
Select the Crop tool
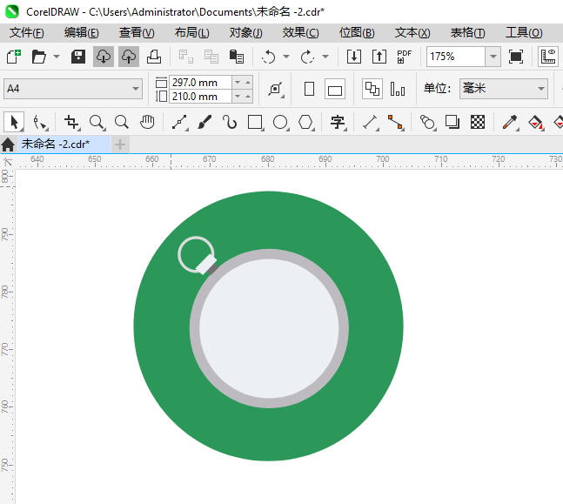point(71,122)
